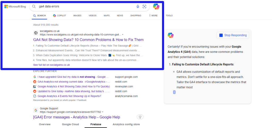Open Copilot via colorful header icon
Viewport: 272px width, 128px height.
pyautogui.click(x=156, y=6)
